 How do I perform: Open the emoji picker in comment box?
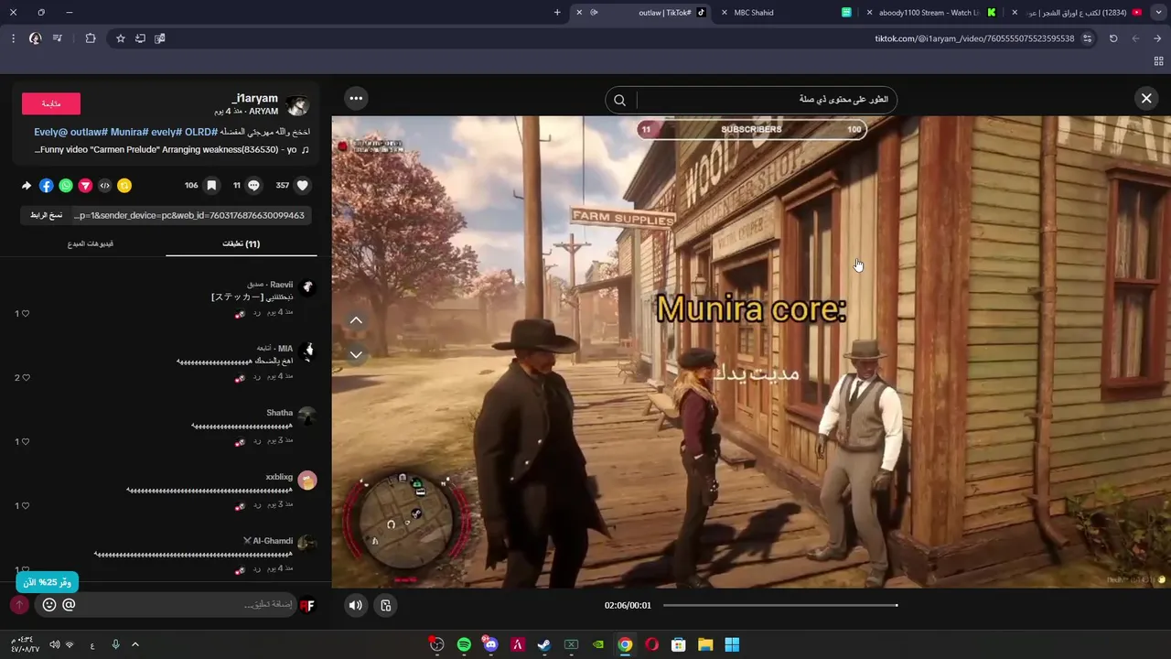point(49,605)
